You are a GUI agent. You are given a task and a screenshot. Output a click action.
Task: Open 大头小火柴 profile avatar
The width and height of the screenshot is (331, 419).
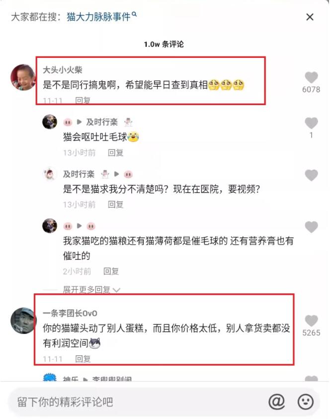(x=23, y=78)
